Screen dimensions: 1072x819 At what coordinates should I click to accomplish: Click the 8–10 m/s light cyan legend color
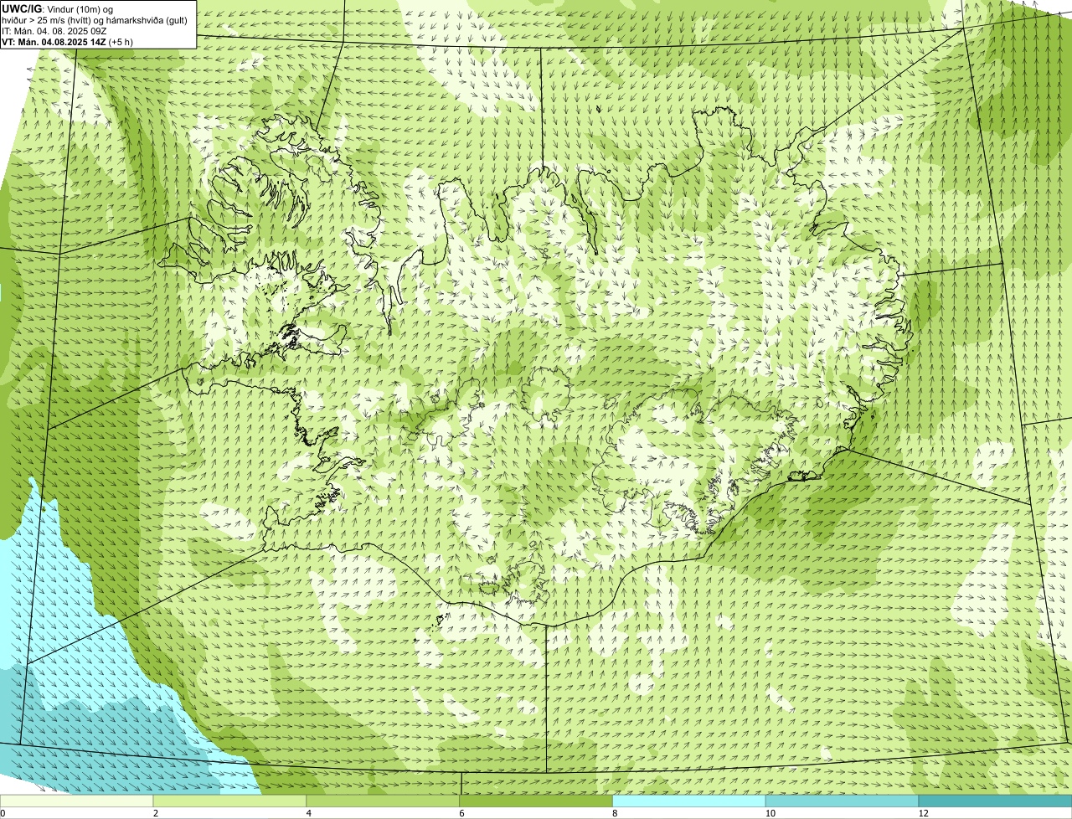coord(689,801)
